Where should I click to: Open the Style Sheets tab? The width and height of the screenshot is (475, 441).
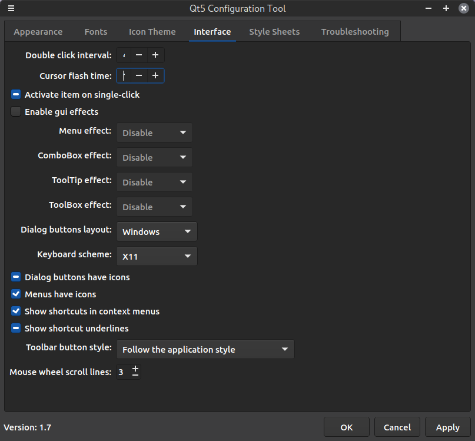point(274,32)
